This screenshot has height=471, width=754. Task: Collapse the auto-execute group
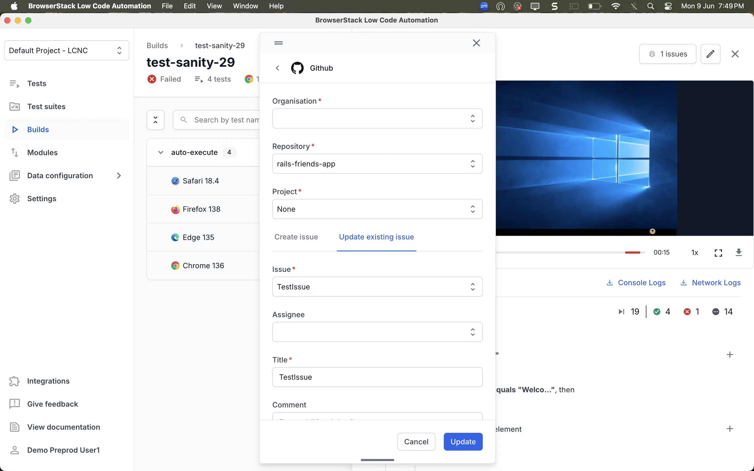[160, 152]
